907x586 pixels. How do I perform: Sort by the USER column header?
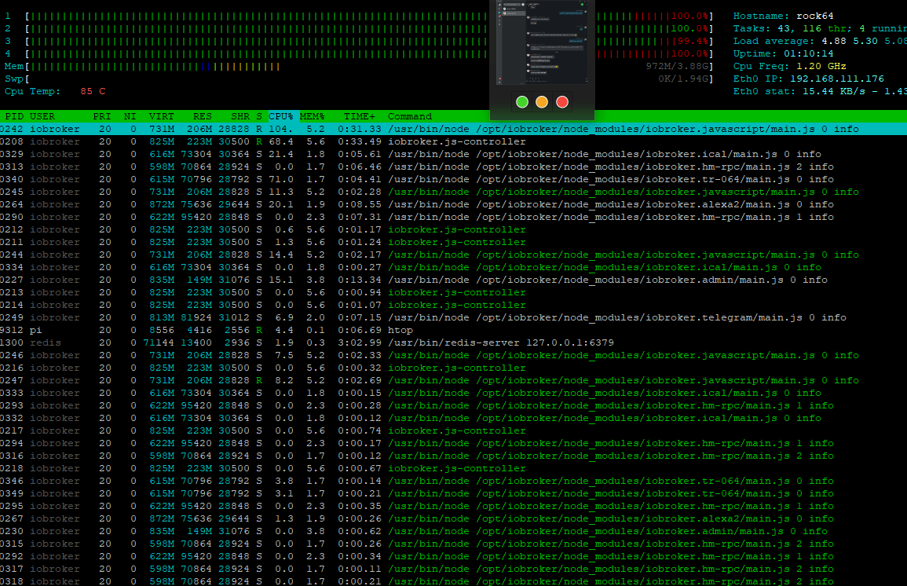click(x=42, y=116)
